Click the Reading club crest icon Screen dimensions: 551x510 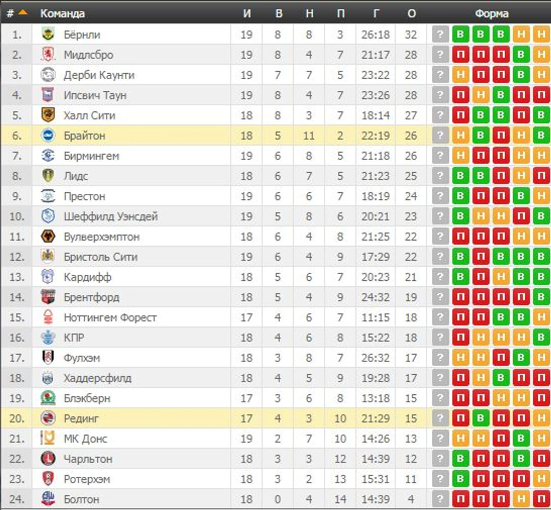coord(48,418)
